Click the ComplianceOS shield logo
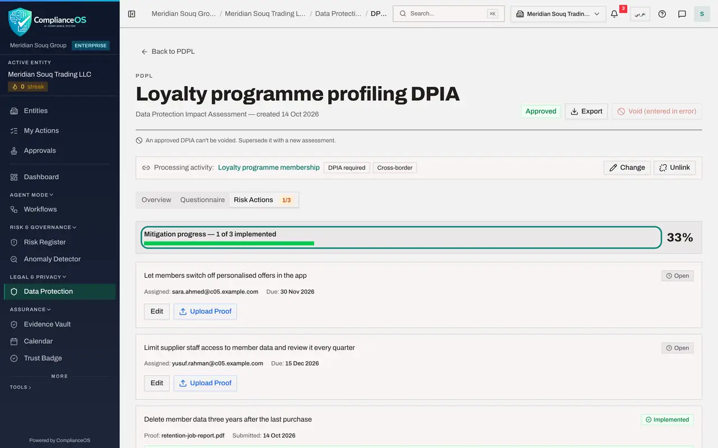Screen dimensions: 718x448 (20, 21)
